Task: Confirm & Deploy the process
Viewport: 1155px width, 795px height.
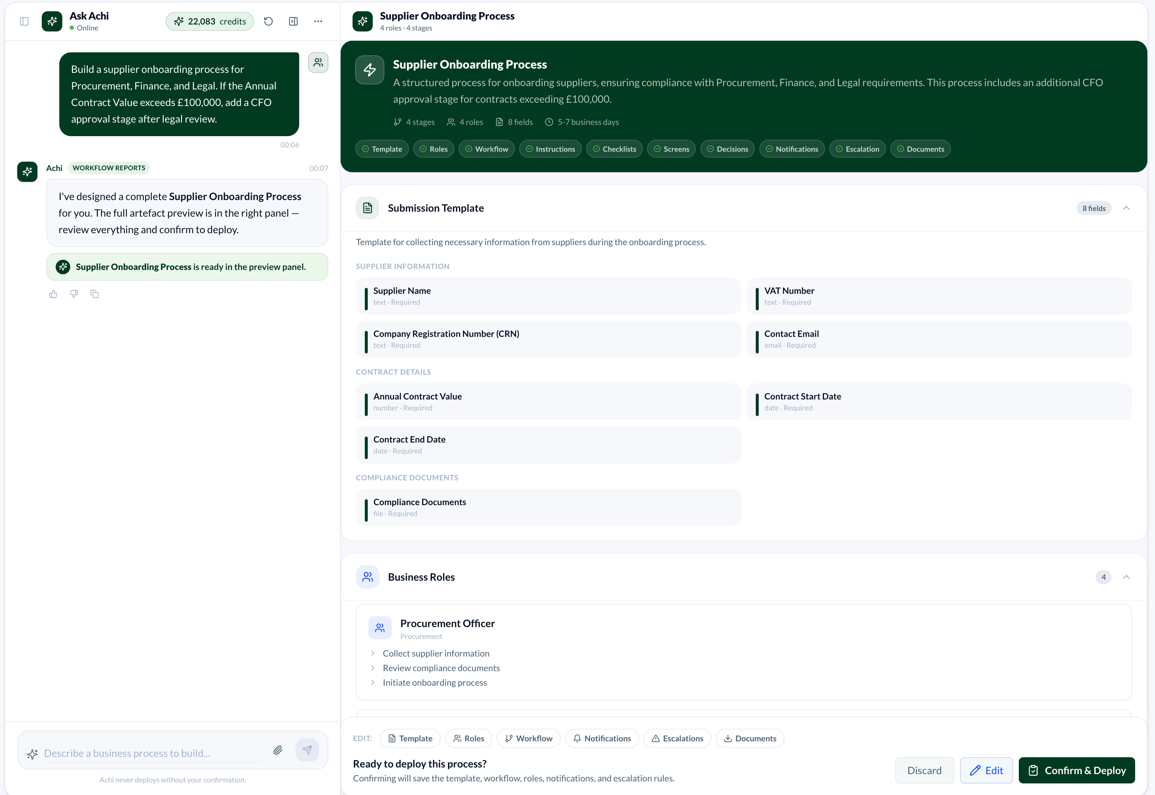Action: pyautogui.click(x=1077, y=770)
